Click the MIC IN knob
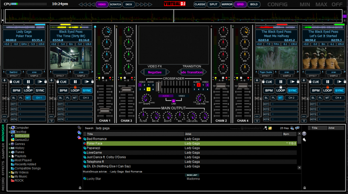Screen dimensions: 348x194 click(x=155, y=116)
